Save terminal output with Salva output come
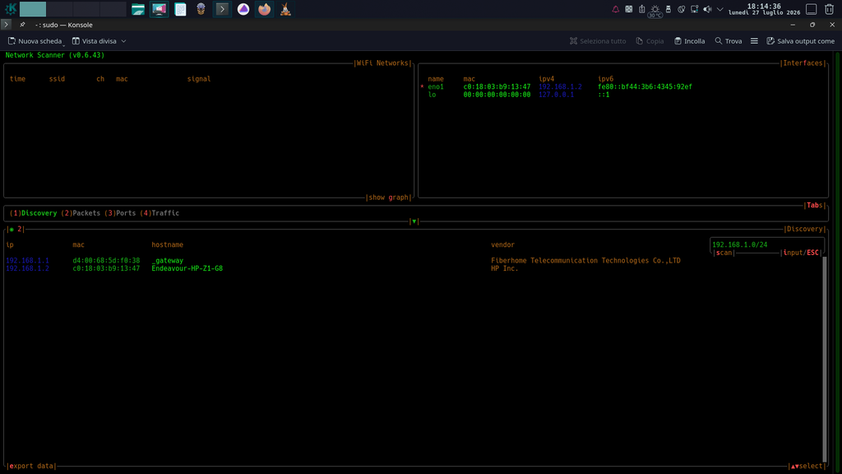 point(800,41)
